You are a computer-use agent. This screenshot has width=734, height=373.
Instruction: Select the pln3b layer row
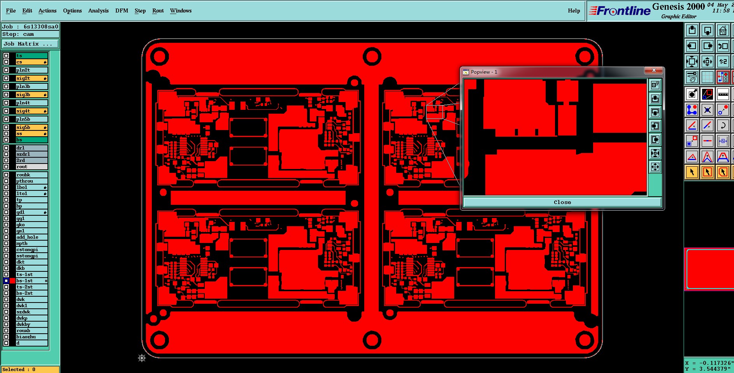click(32, 86)
